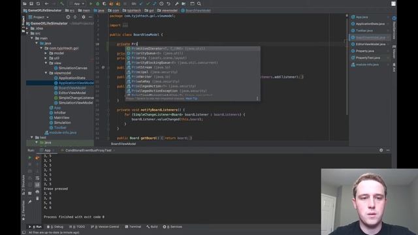The height and width of the screenshot is (235, 418).
Task: Open ApplicationState.java in recent files list
Action: tap(368, 23)
